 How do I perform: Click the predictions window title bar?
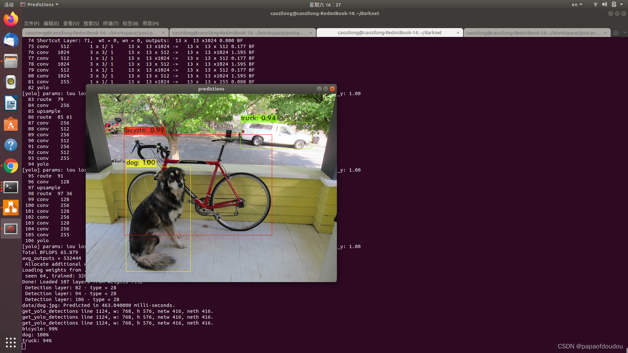pyautogui.click(x=211, y=89)
